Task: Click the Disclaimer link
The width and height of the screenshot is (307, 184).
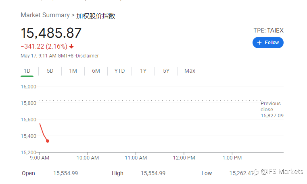Action: point(87,56)
